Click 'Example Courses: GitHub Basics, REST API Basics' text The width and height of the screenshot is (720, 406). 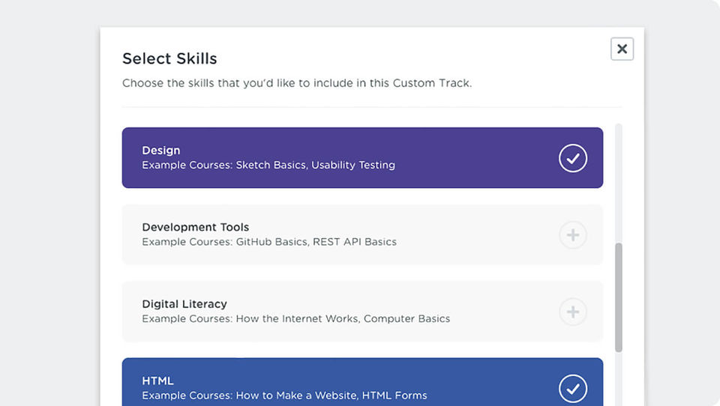coord(269,242)
